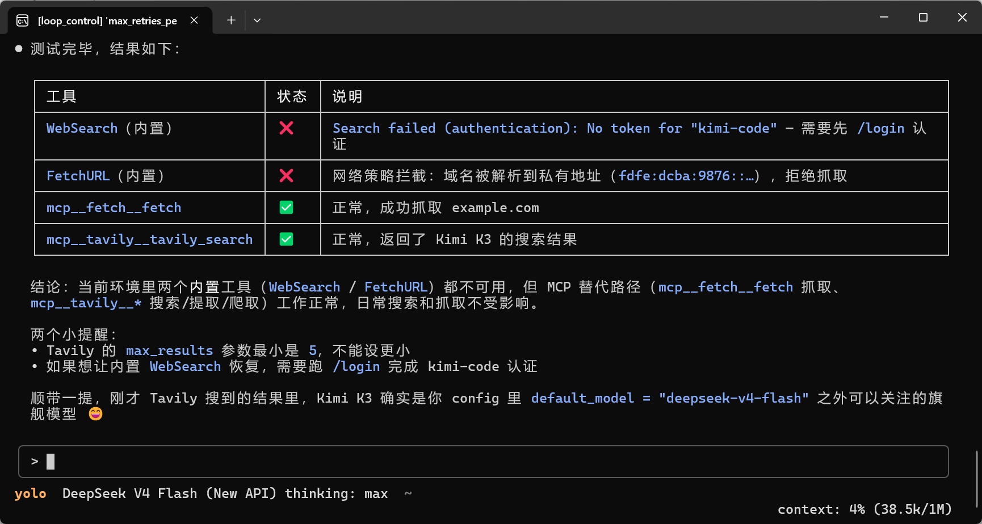Screen dimensions: 982x524
Task: Click 'FetchURL (内置)' table cell
Action: (x=150, y=176)
